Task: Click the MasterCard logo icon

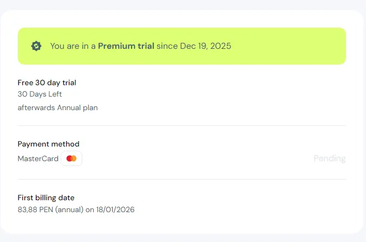Action: point(71,158)
